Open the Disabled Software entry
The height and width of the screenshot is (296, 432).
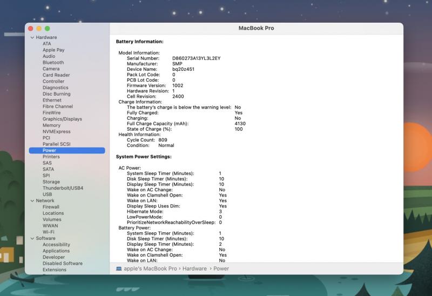[63, 264]
